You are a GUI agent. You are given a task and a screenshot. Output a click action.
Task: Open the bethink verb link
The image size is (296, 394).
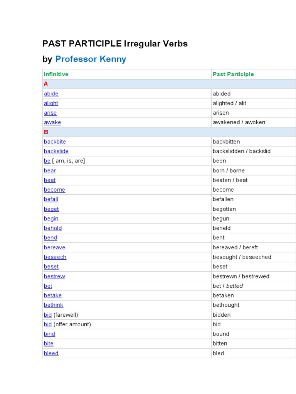click(54, 305)
